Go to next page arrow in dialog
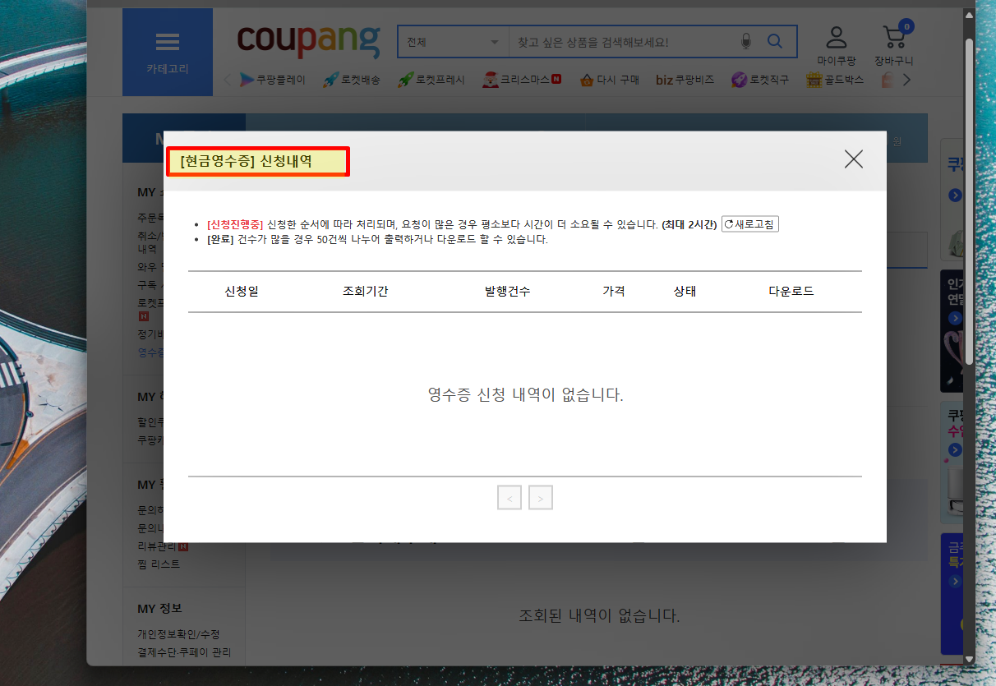The image size is (996, 686). click(x=541, y=498)
